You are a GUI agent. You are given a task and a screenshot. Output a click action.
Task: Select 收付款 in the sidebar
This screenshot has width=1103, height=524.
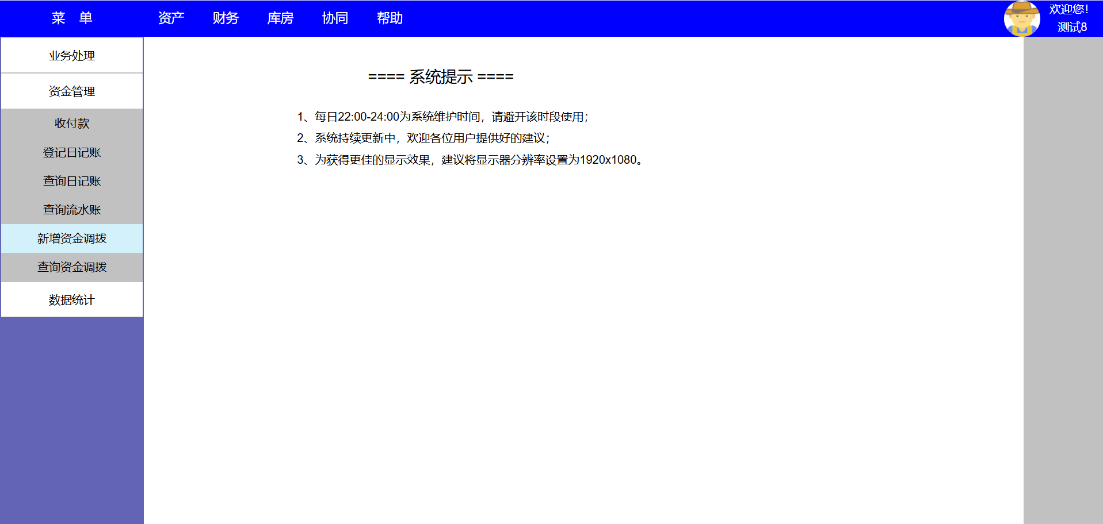click(x=72, y=124)
